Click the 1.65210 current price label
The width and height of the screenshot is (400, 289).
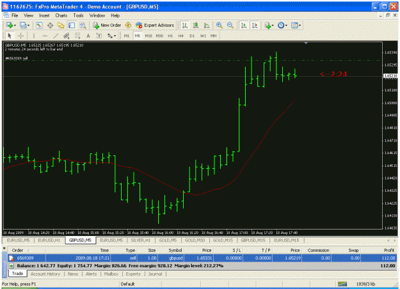click(x=390, y=76)
